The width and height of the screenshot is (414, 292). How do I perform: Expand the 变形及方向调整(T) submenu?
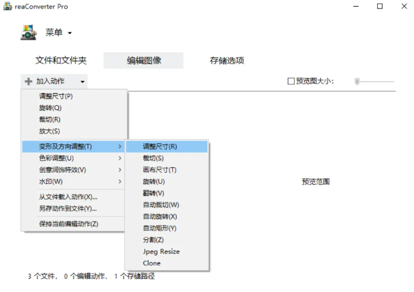[x=74, y=146]
